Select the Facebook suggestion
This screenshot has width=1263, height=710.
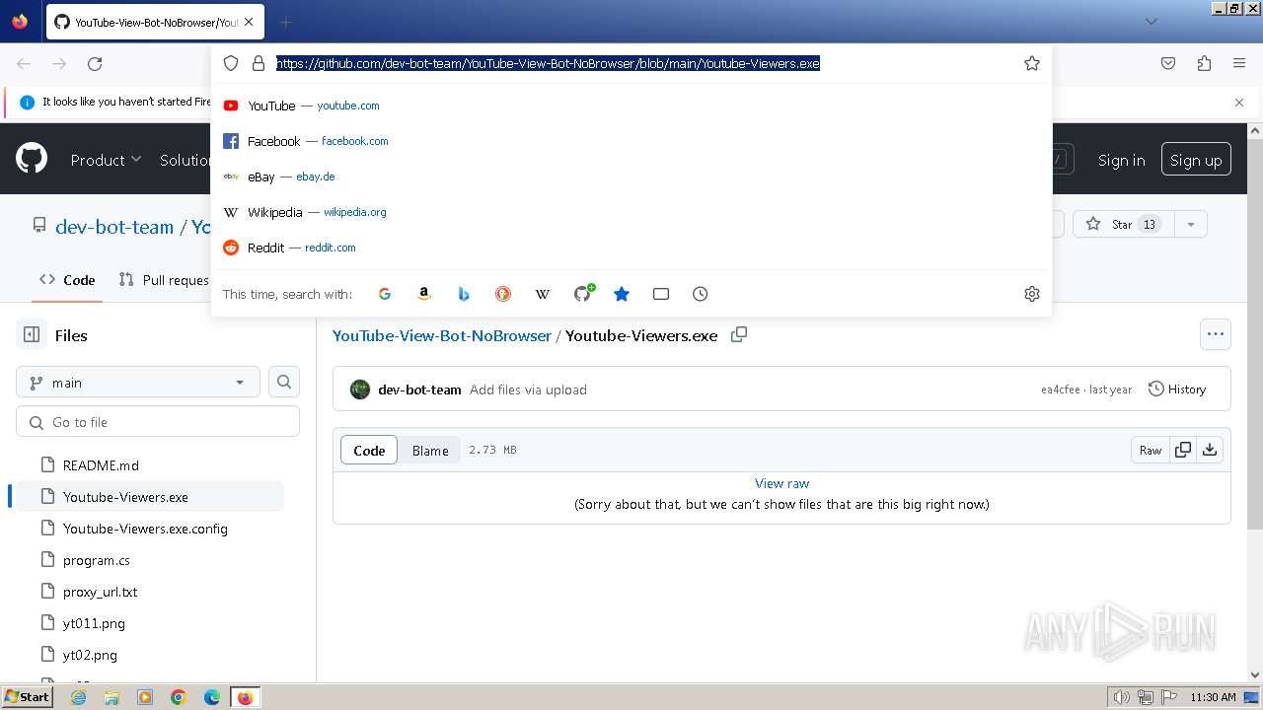click(x=631, y=141)
